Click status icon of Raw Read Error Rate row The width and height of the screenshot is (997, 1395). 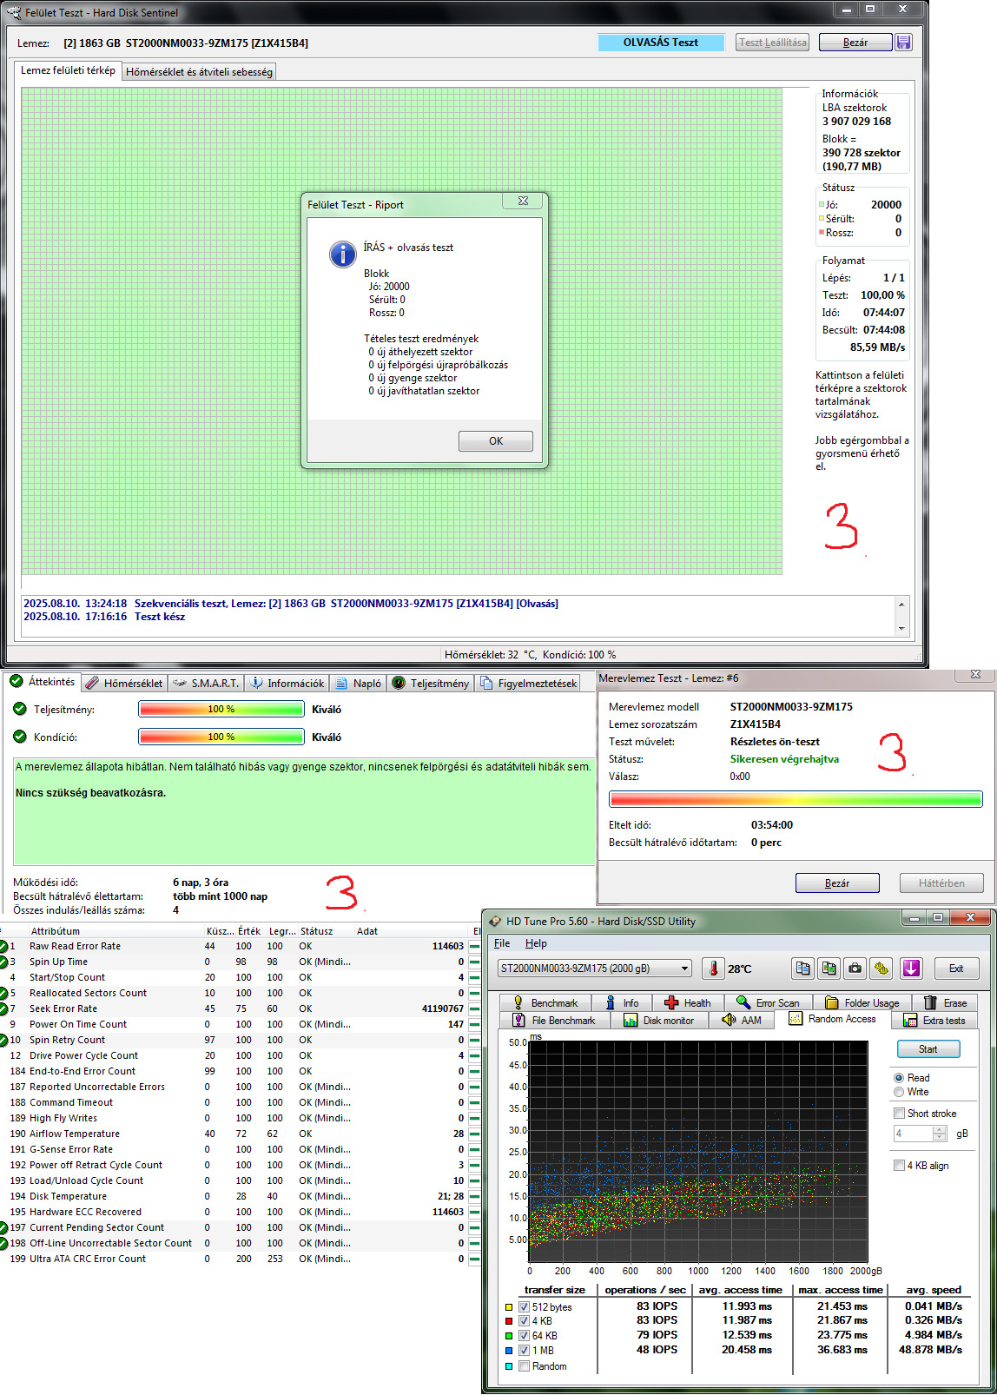point(3,946)
